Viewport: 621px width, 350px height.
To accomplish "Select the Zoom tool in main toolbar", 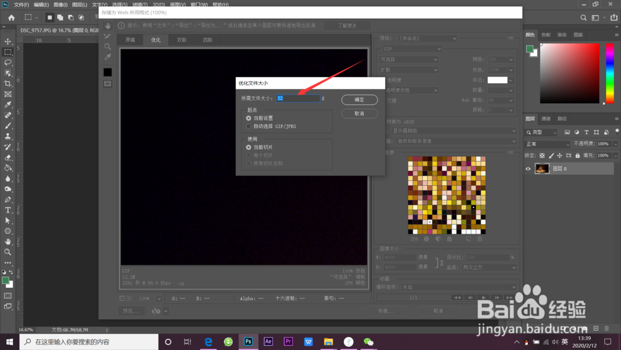I will [8, 252].
